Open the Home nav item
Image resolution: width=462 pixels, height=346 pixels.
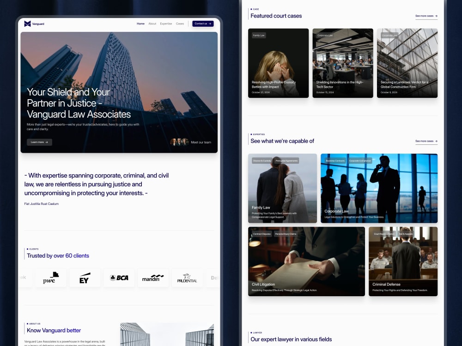pyautogui.click(x=140, y=24)
